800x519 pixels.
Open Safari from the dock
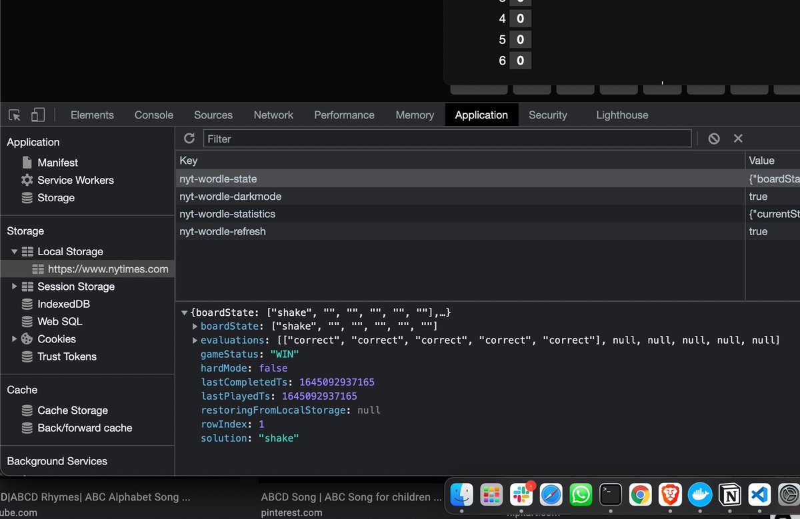(551, 494)
